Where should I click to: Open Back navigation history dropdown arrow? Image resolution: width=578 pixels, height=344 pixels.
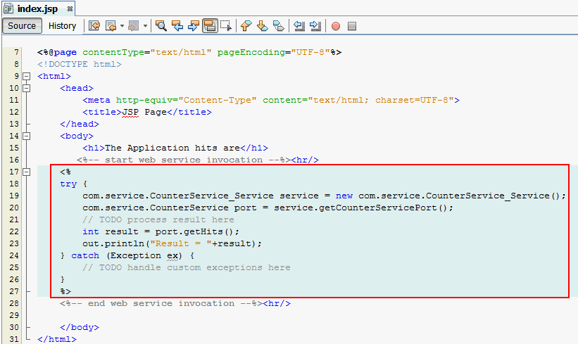(x=122, y=26)
